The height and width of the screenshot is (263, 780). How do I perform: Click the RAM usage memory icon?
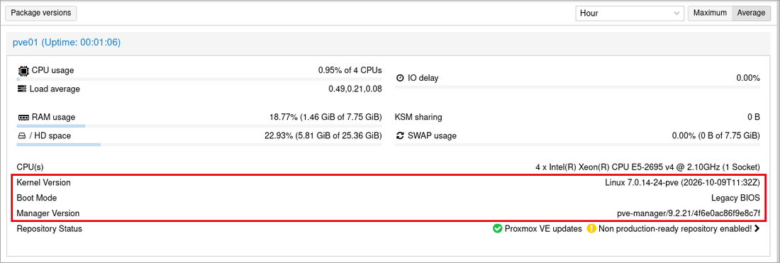click(23, 118)
